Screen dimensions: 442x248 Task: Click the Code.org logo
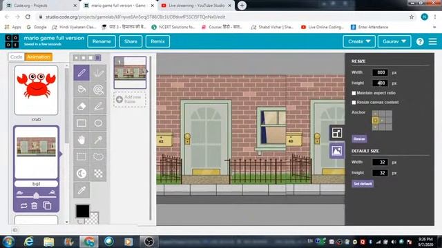[12, 41]
